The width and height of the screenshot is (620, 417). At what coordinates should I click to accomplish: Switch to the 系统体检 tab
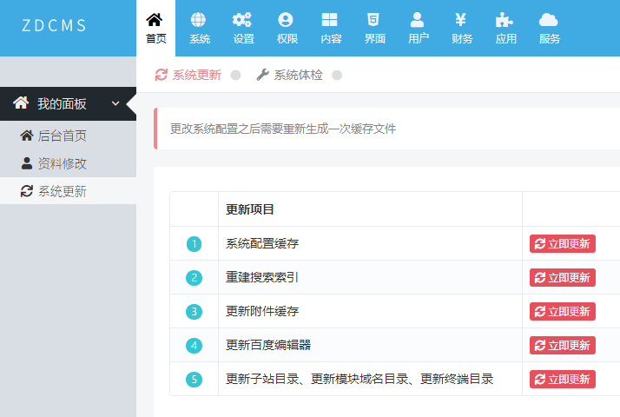coord(290,75)
